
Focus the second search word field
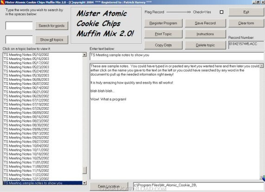coord(19,40)
